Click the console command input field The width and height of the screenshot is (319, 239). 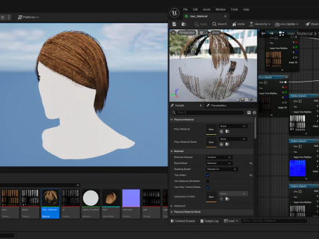tap(274, 220)
